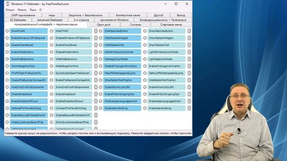Switch to the 3-я сторона tab
The height and width of the screenshot is (161, 287).
pyautogui.click(x=81, y=20)
